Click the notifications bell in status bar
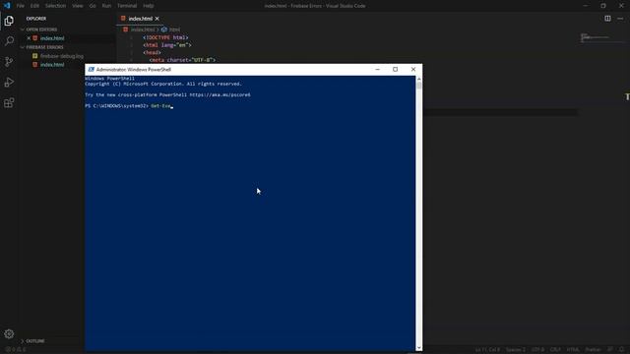Viewport: 630px width, 354px height. (x=621, y=350)
